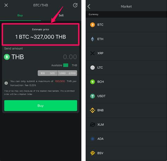167x161 pixels.
Task: Pick the USDT Tether icon
Action: tap(93, 96)
